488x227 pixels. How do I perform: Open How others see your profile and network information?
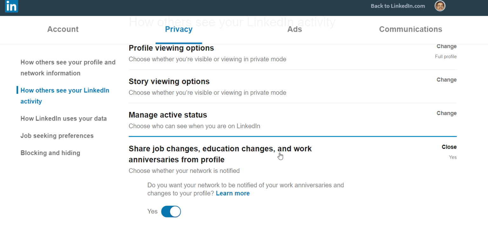[x=68, y=67]
